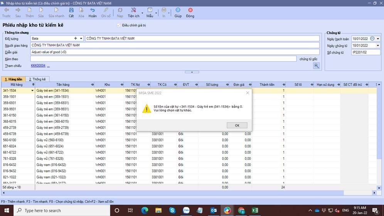Open Microsoft Edge from the taskbar
The image size is (384, 216).
click(x=145, y=210)
